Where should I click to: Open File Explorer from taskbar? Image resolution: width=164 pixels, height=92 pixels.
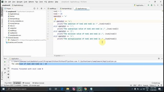(68, 89)
